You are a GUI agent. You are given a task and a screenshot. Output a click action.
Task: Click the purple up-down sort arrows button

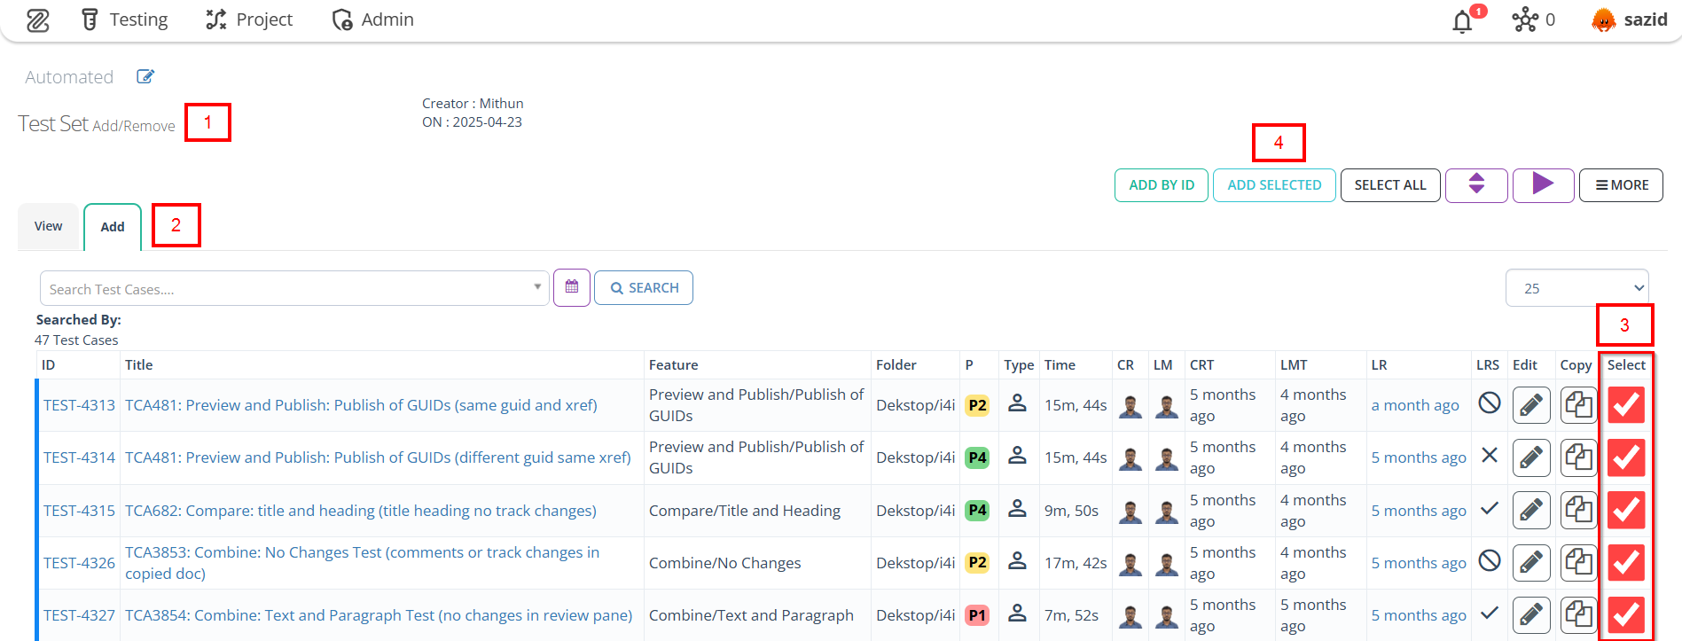1476,184
